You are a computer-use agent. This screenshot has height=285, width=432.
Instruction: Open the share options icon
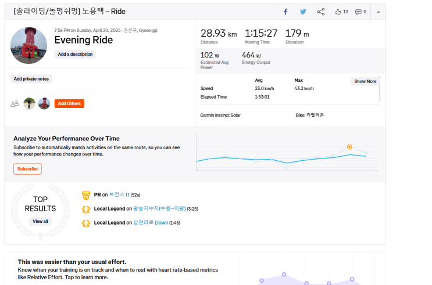point(321,12)
